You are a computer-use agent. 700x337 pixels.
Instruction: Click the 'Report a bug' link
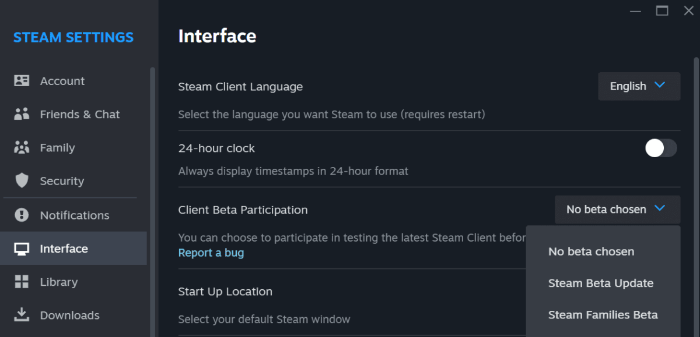pos(211,253)
